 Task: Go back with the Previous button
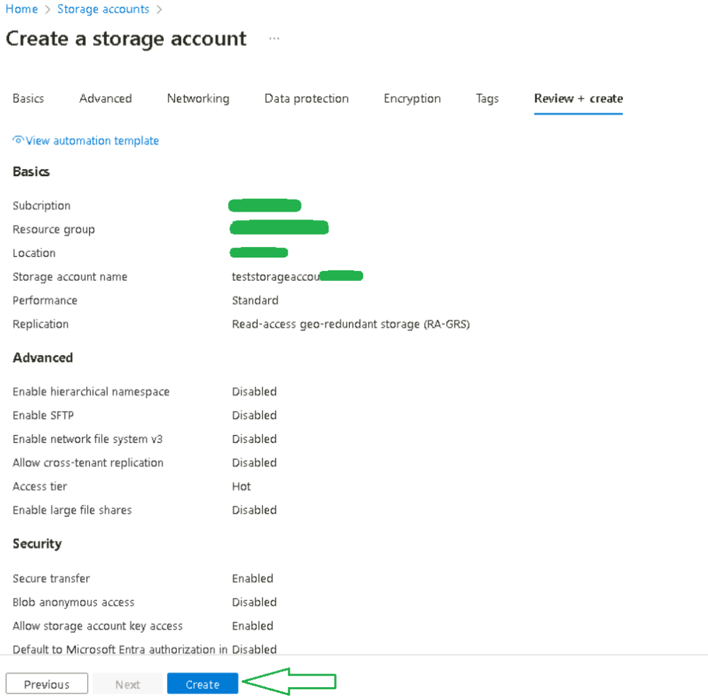click(x=47, y=684)
